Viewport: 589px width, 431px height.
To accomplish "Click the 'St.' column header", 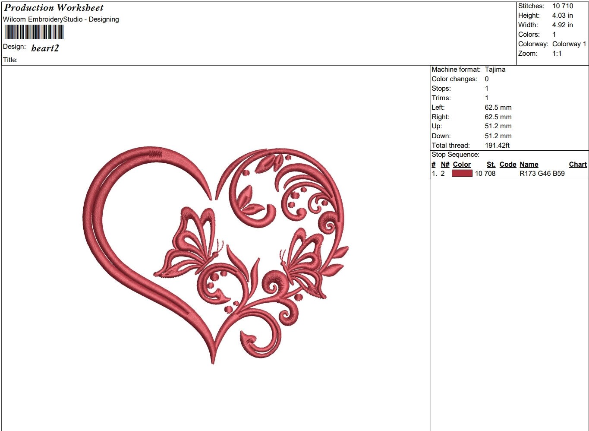I will pyautogui.click(x=491, y=165).
